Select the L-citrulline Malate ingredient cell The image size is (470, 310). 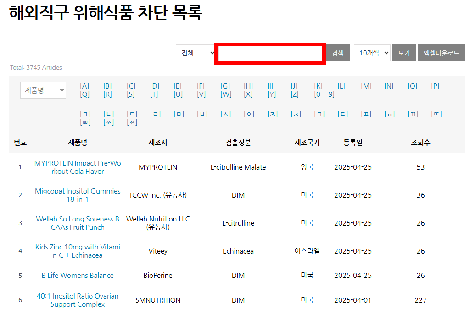[x=238, y=167]
